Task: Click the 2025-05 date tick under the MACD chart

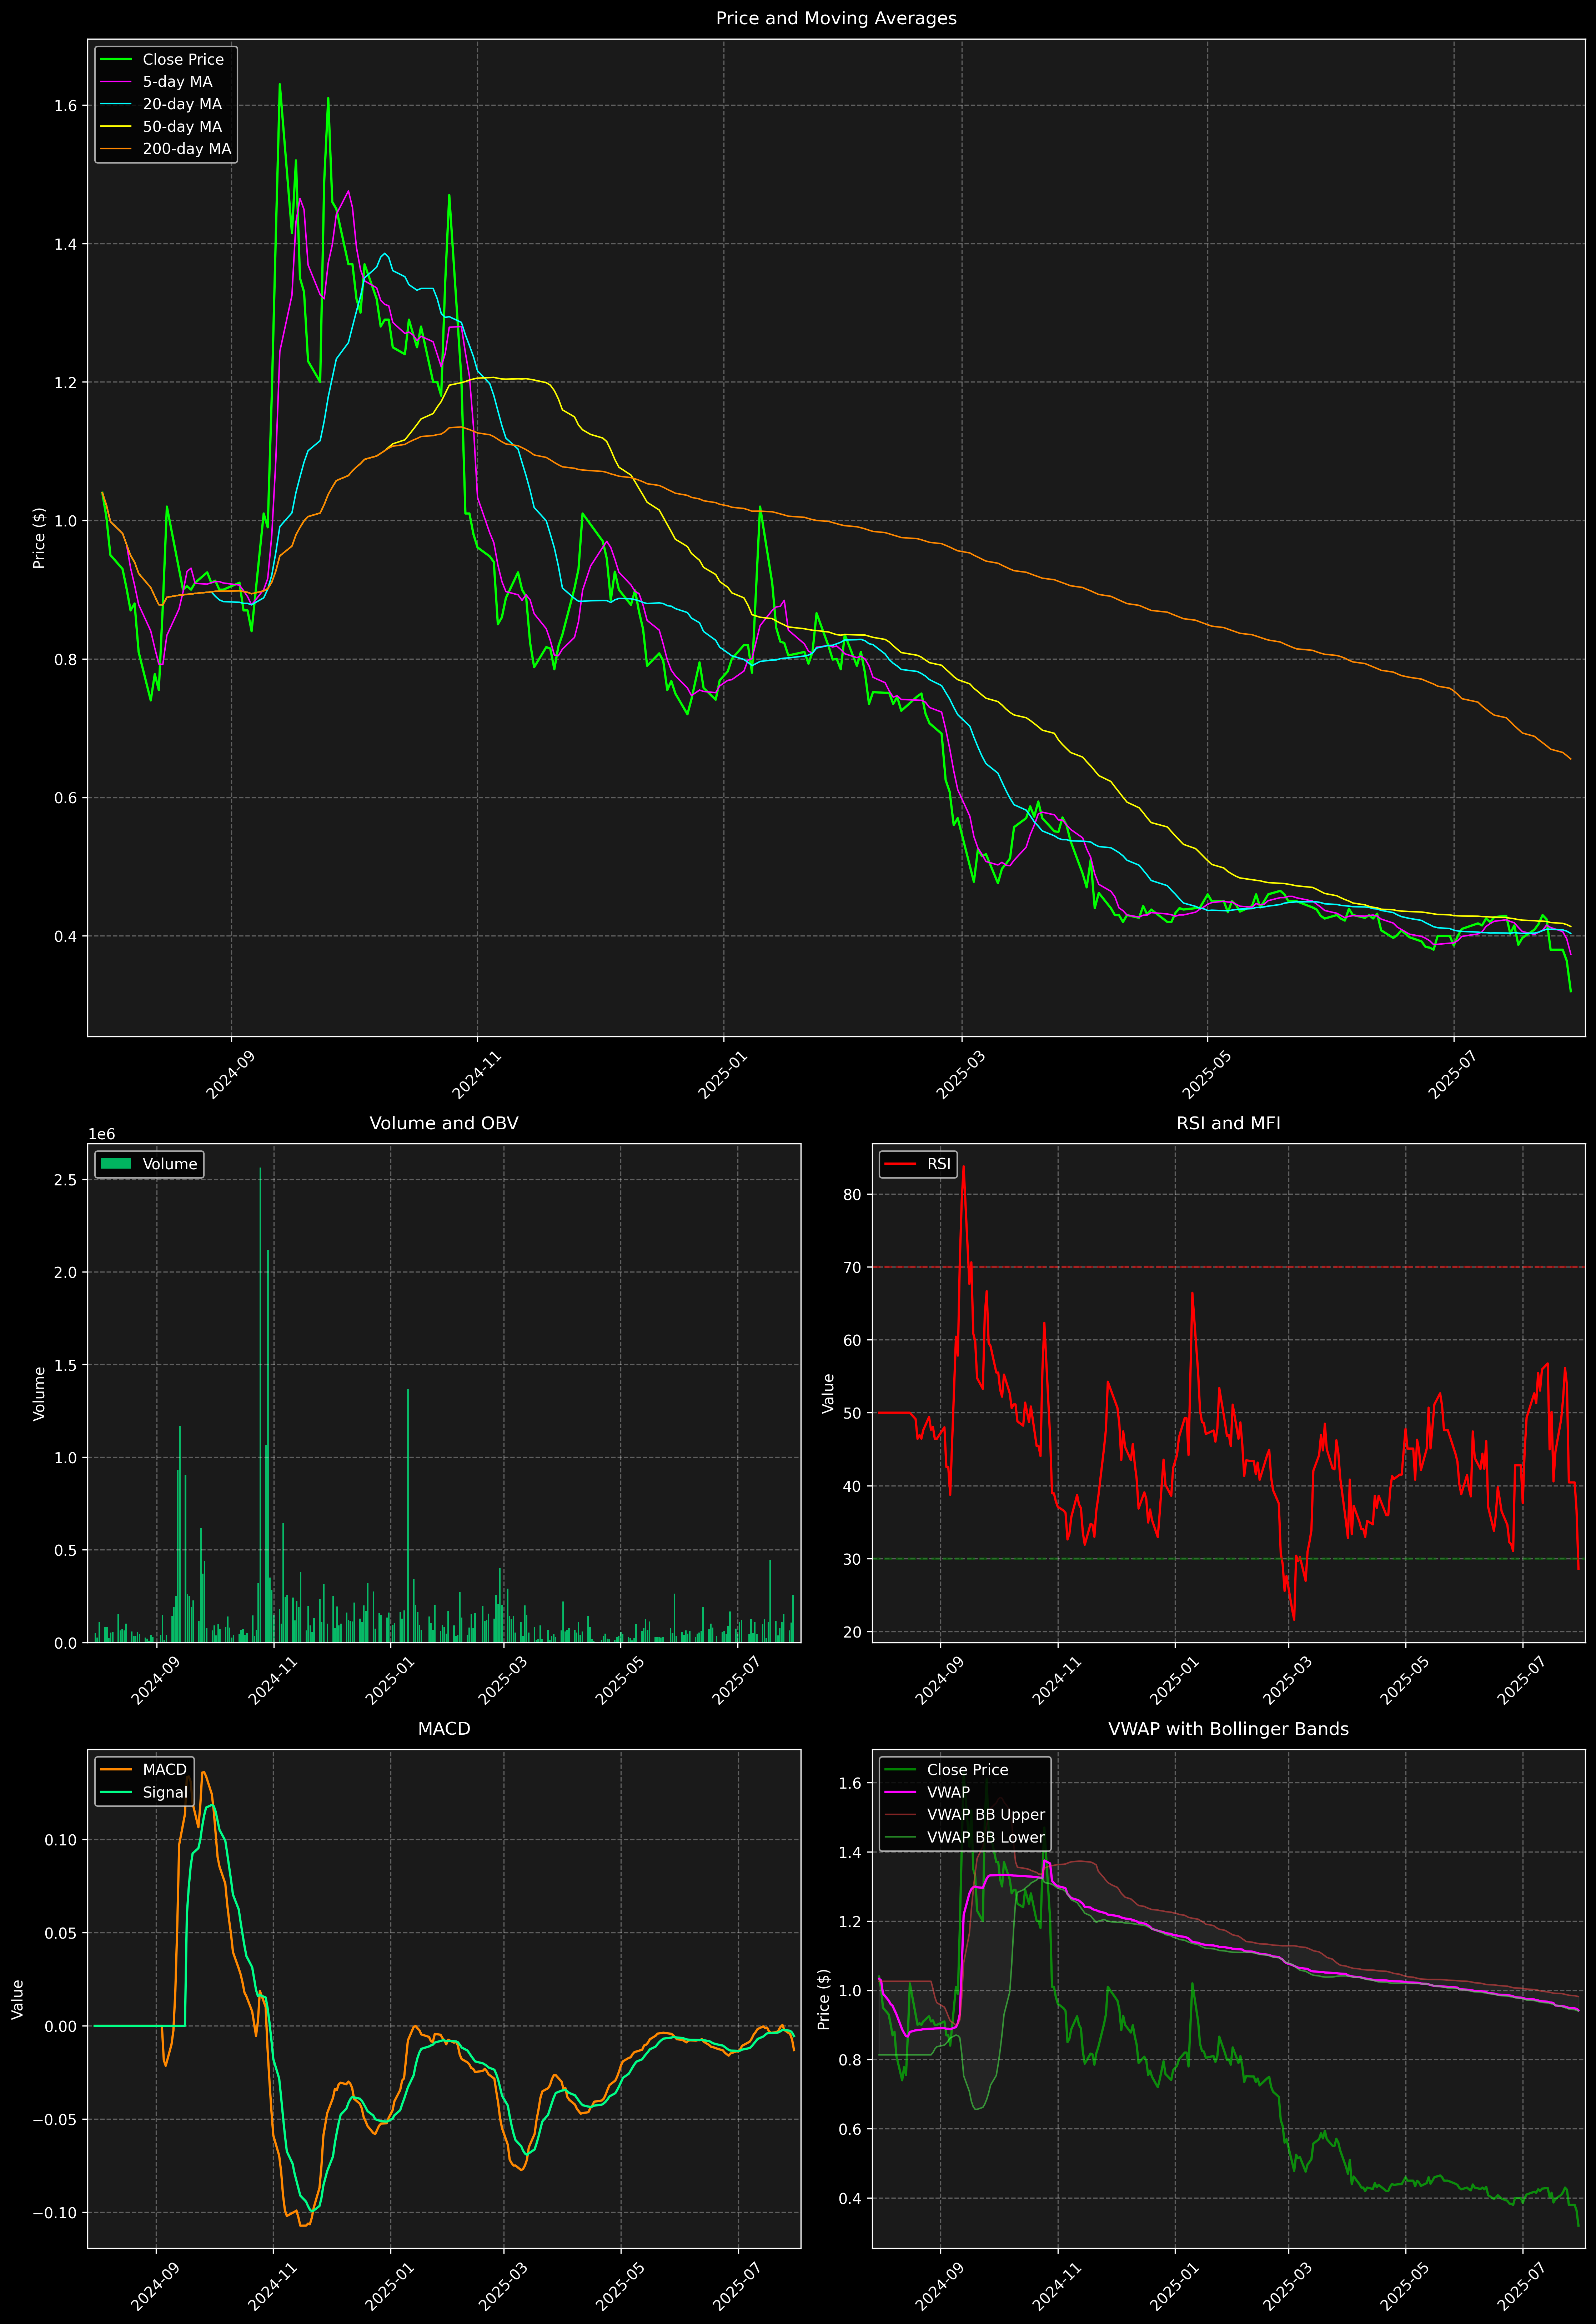Action: click(x=619, y=2287)
